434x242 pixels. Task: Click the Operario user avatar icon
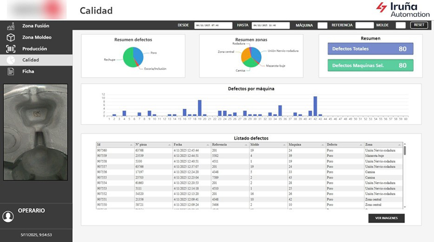click(x=8, y=216)
